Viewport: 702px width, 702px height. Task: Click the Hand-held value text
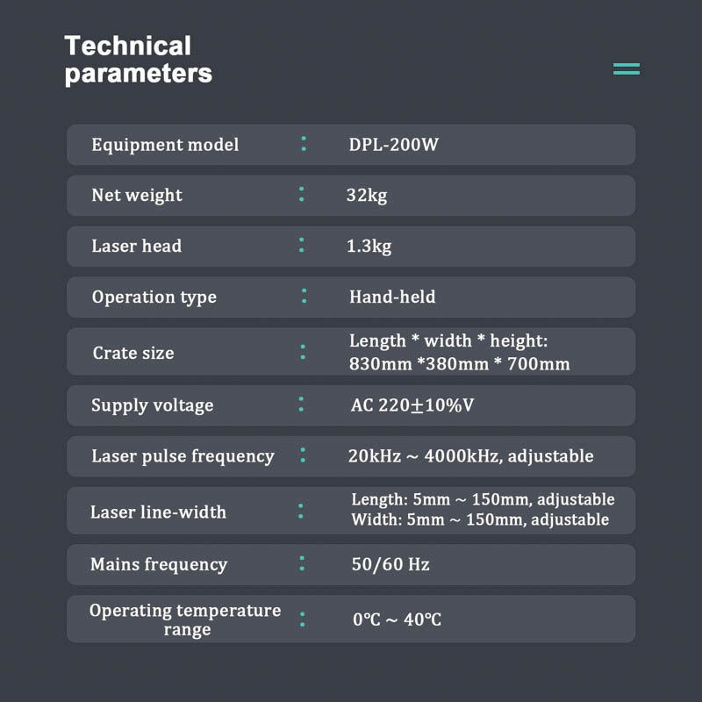(391, 297)
